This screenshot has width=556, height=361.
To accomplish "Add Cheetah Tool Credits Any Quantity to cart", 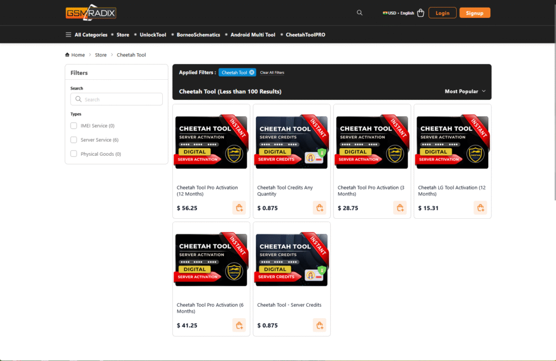I will (x=319, y=208).
